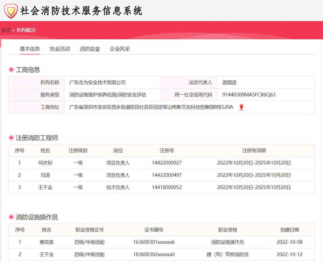Switch to the 执业活动 tab
Screen dimensions: 323x262
[60, 49]
